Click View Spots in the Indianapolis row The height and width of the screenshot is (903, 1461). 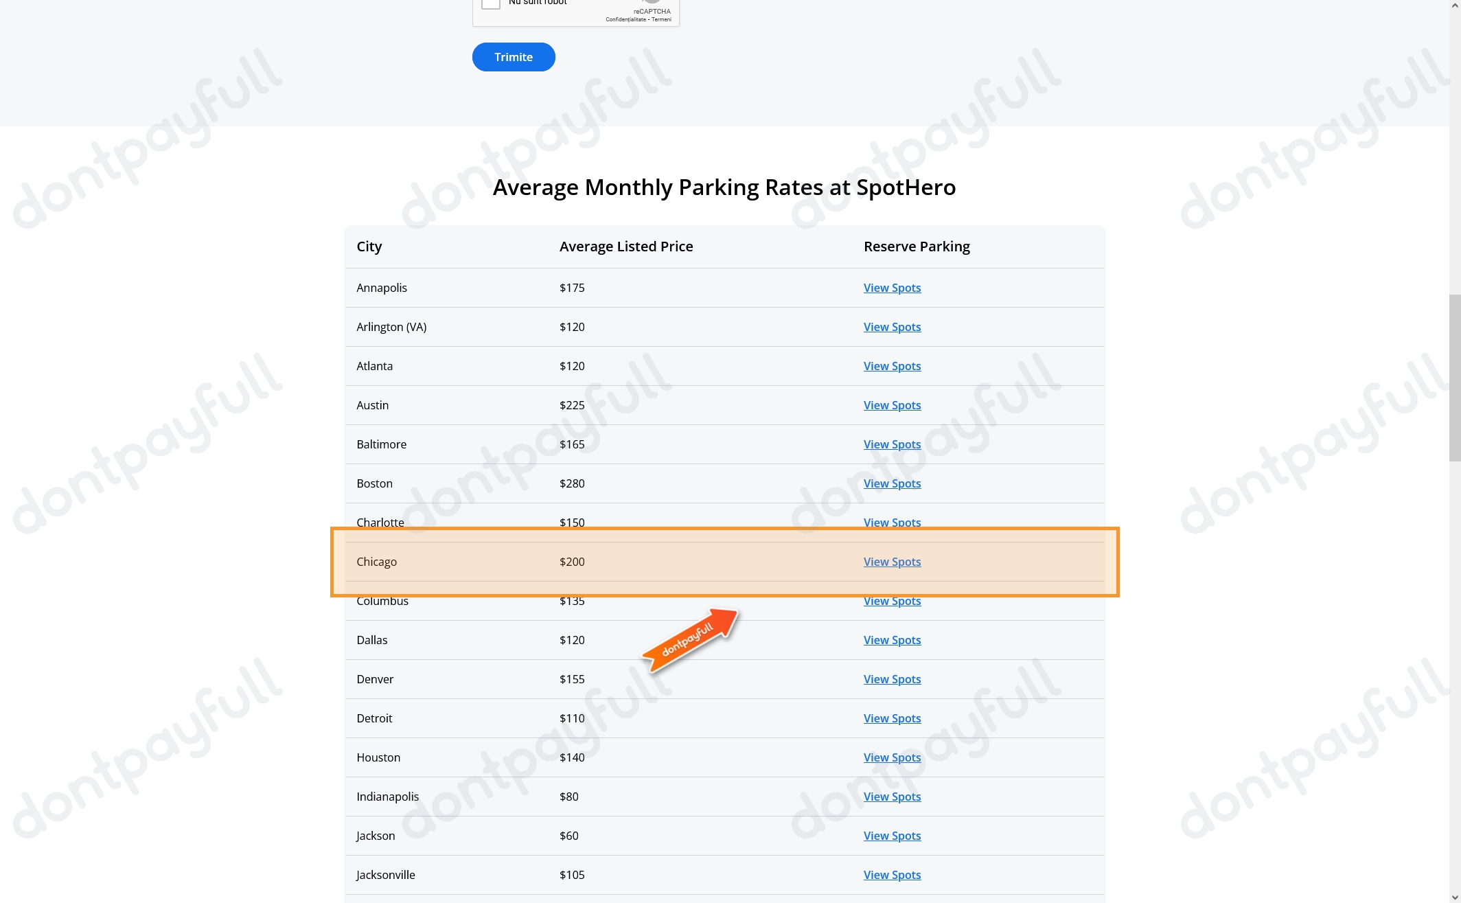click(892, 797)
